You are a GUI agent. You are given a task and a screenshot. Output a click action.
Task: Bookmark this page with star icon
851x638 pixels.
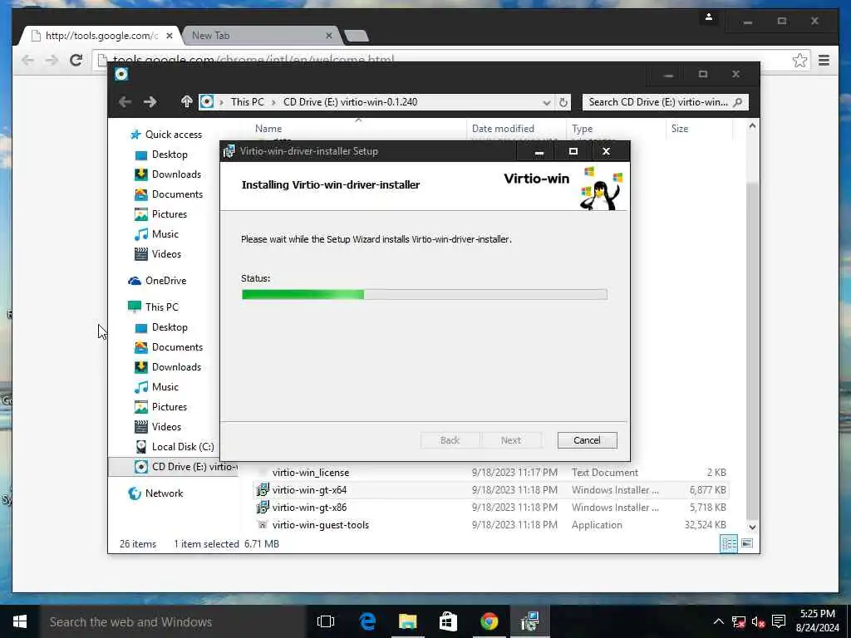click(799, 60)
